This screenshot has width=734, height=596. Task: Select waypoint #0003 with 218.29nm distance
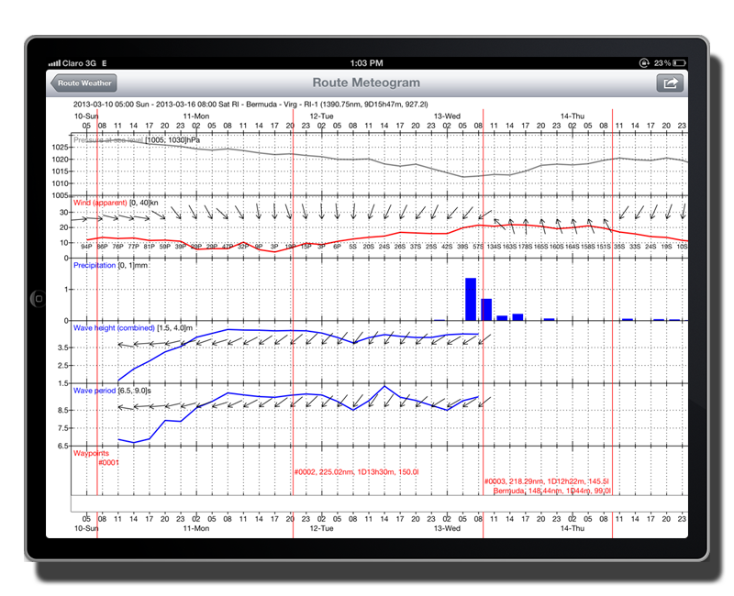(545, 481)
